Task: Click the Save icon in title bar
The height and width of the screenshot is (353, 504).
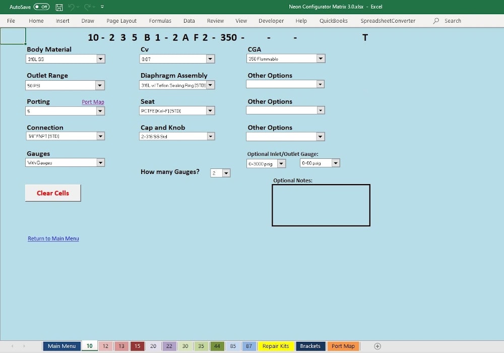Action: pos(59,7)
